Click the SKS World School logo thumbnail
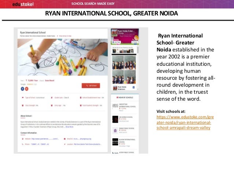 pos(115,119)
